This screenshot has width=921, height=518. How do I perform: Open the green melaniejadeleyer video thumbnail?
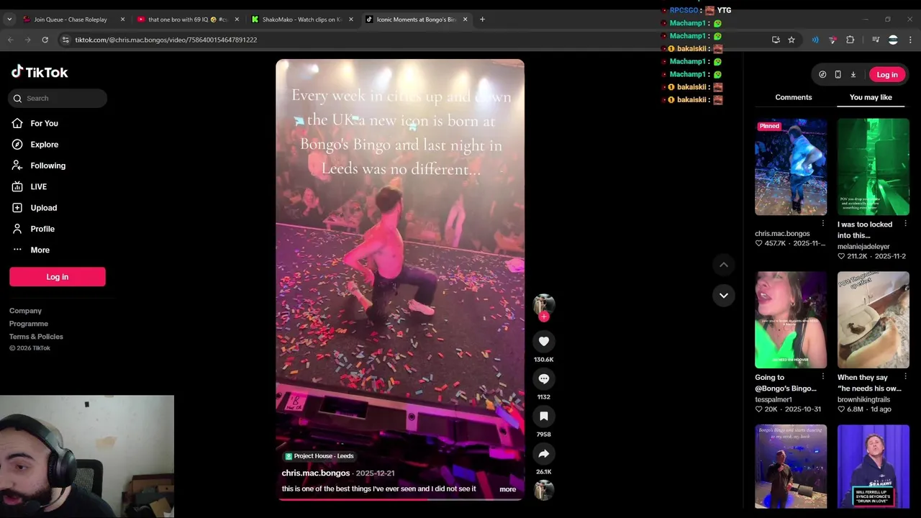[873, 167]
